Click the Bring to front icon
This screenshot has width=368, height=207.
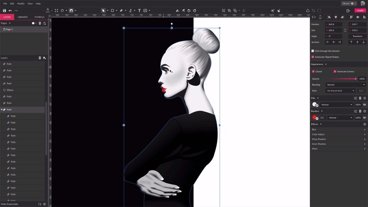[273, 11]
